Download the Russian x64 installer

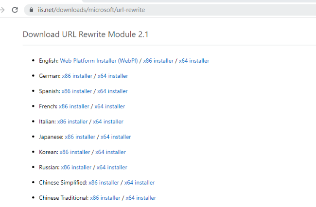pyautogui.click(x=112, y=167)
